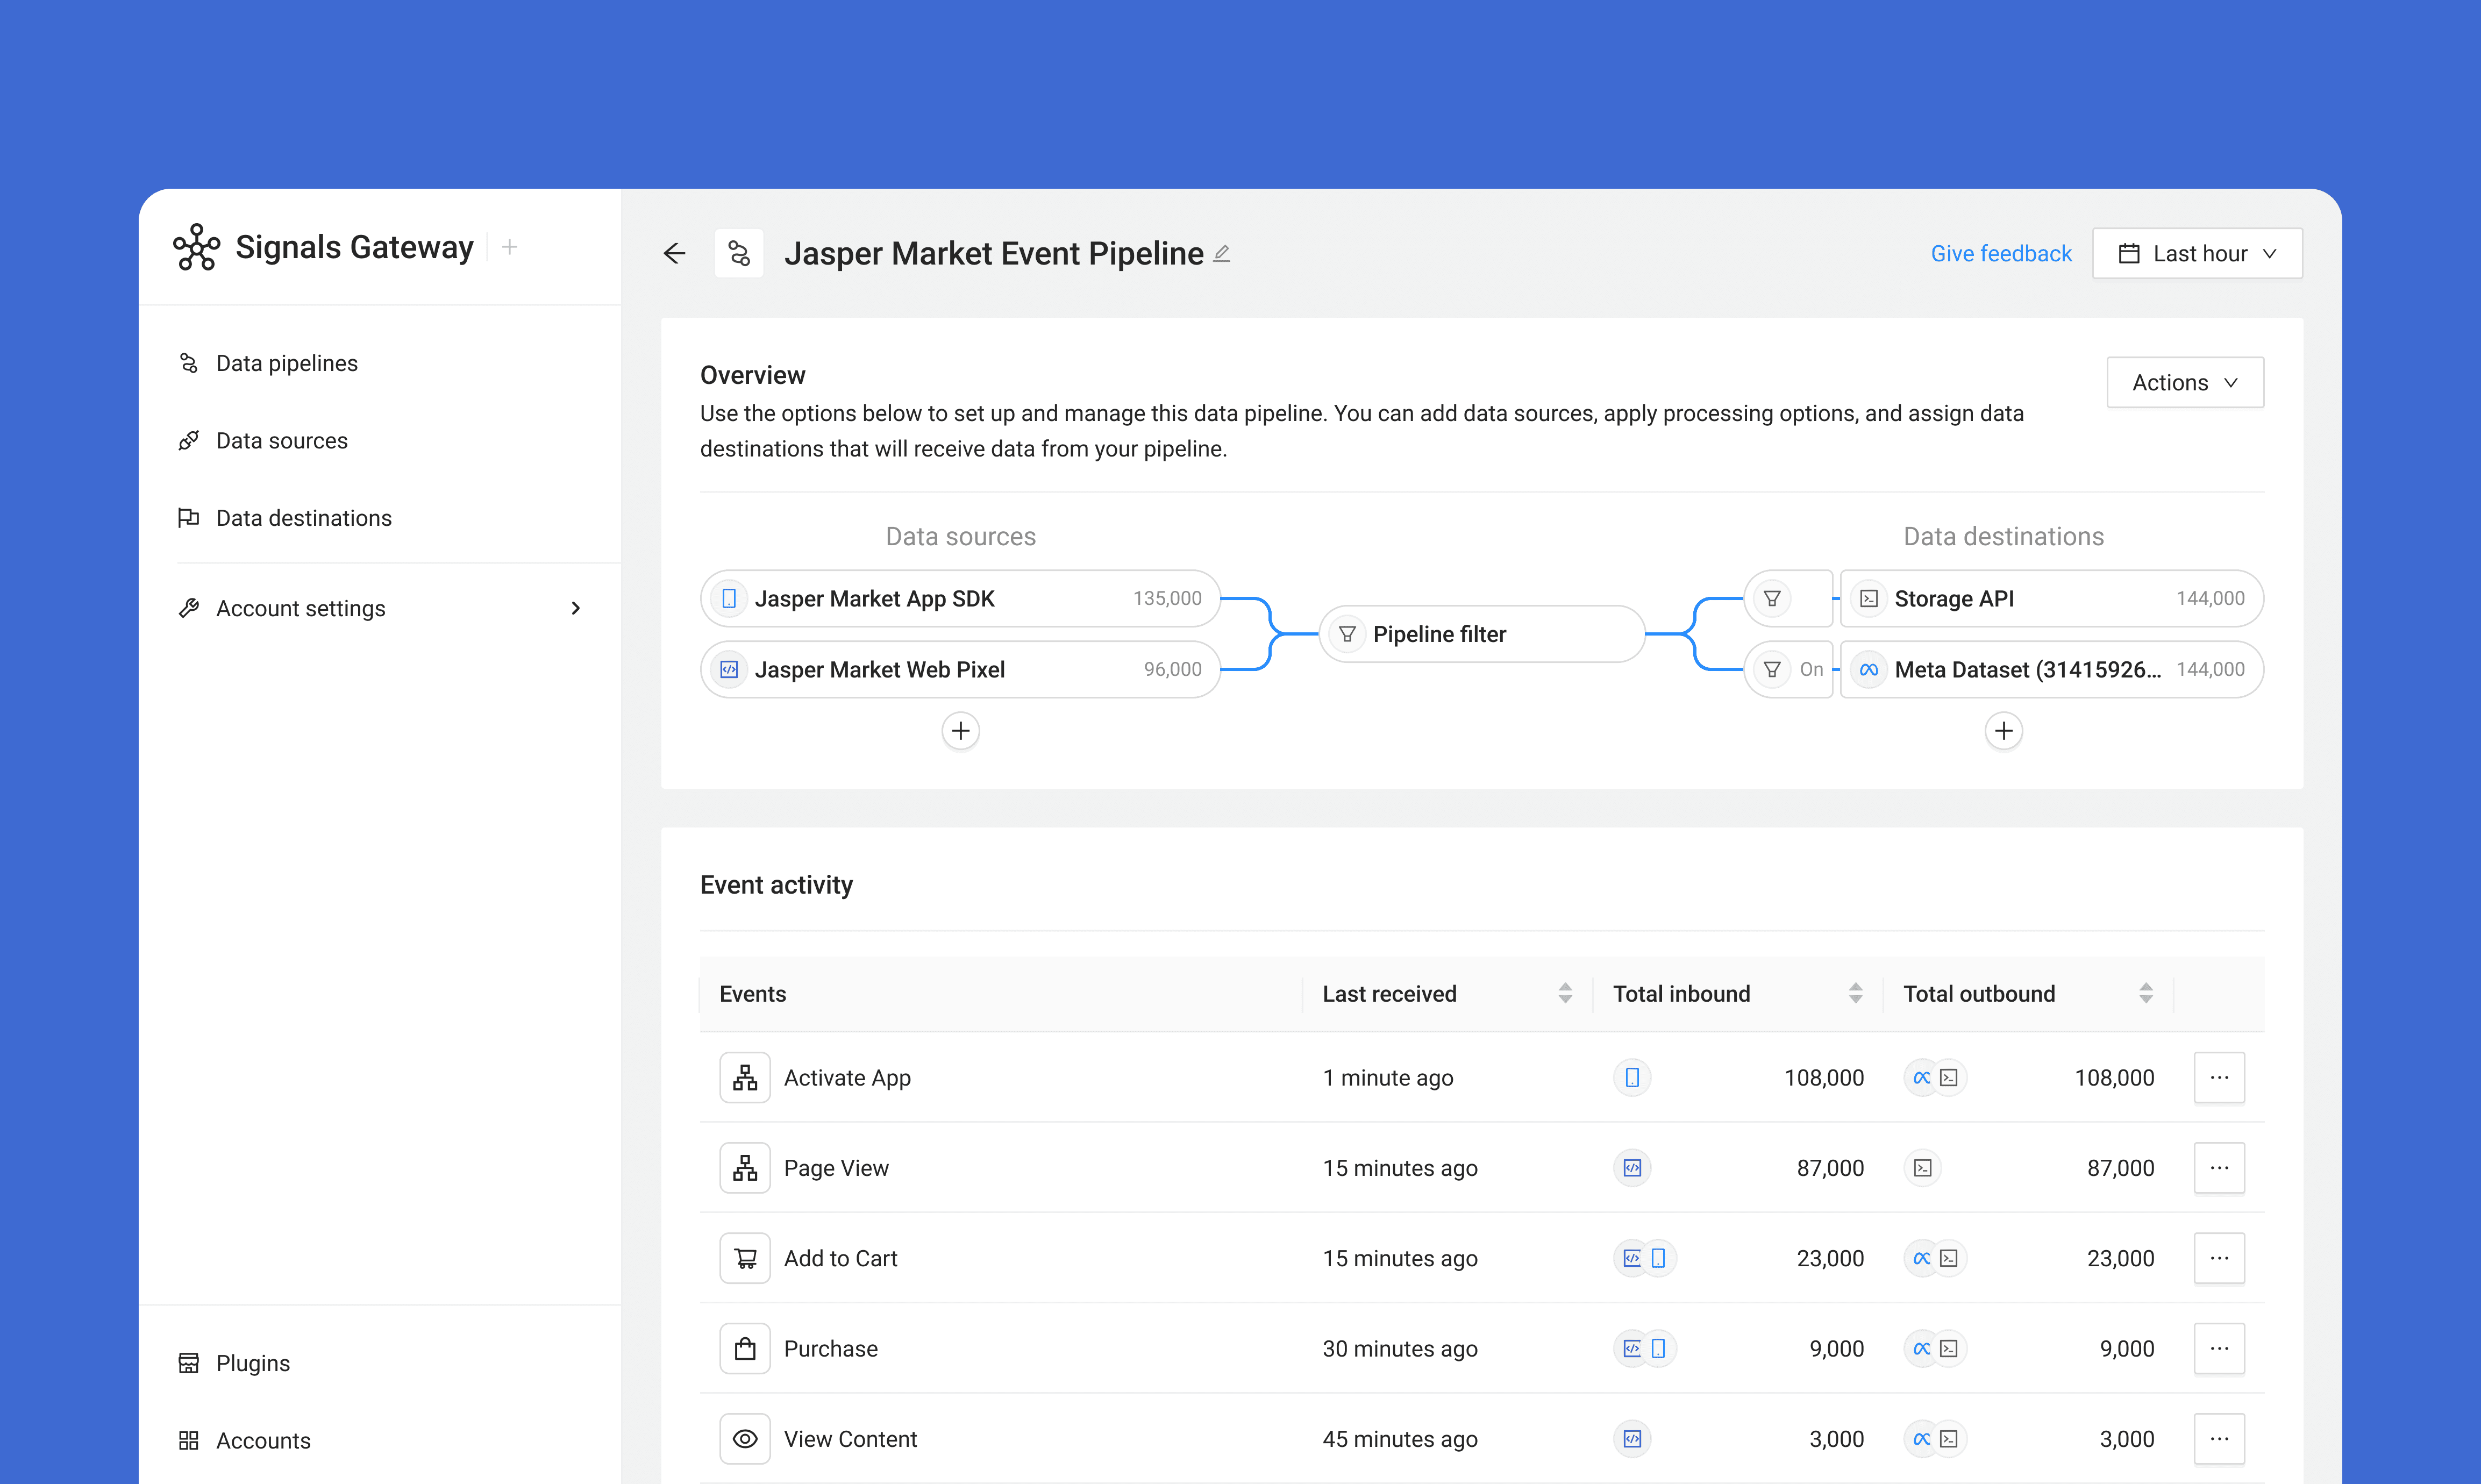Click the pencil edit icon beside pipeline title

click(x=1222, y=254)
